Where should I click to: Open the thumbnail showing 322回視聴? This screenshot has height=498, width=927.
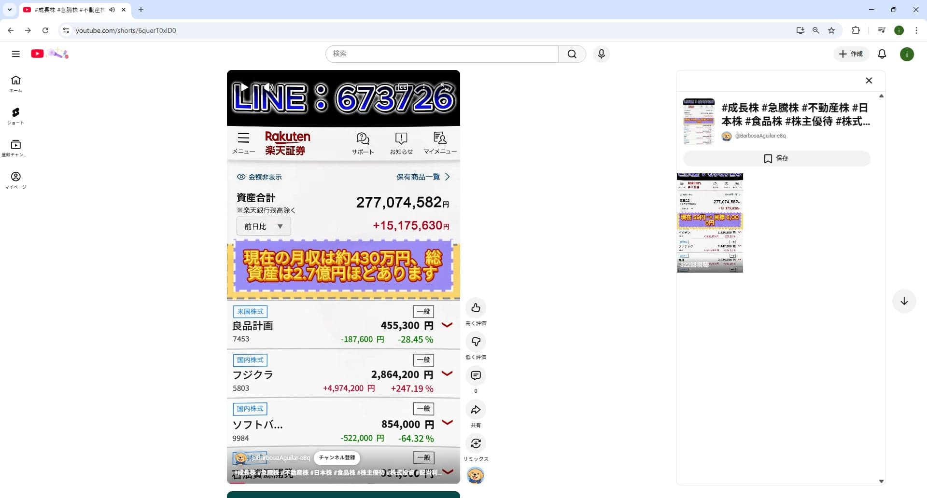[x=710, y=223]
